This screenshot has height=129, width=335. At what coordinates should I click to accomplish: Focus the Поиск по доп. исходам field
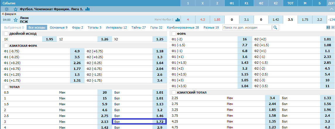point(247,27)
